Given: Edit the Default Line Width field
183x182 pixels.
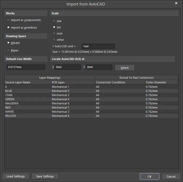Looking at the screenshot, I should click(26, 67).
